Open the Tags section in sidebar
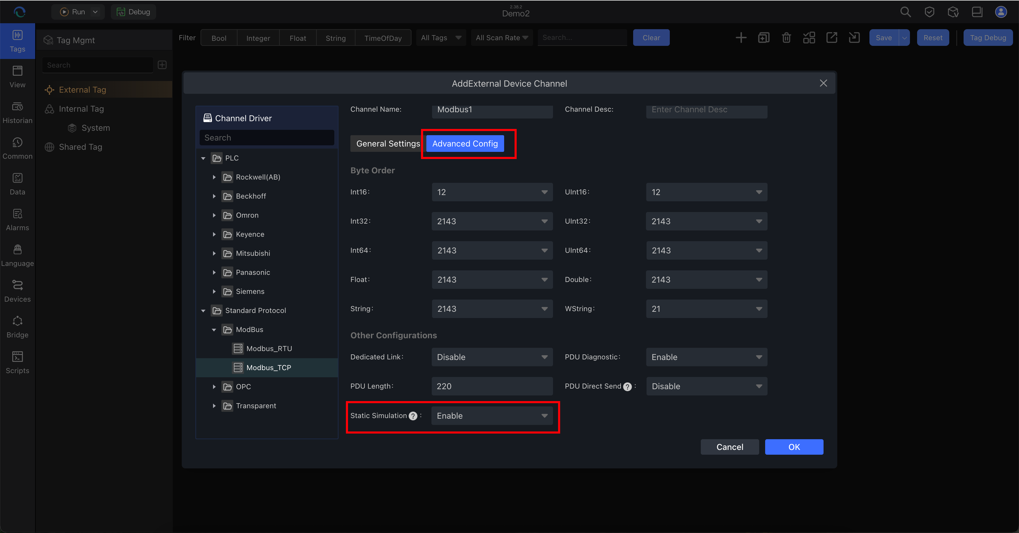This screenshot has height=533, width=1019. (17, 41)
